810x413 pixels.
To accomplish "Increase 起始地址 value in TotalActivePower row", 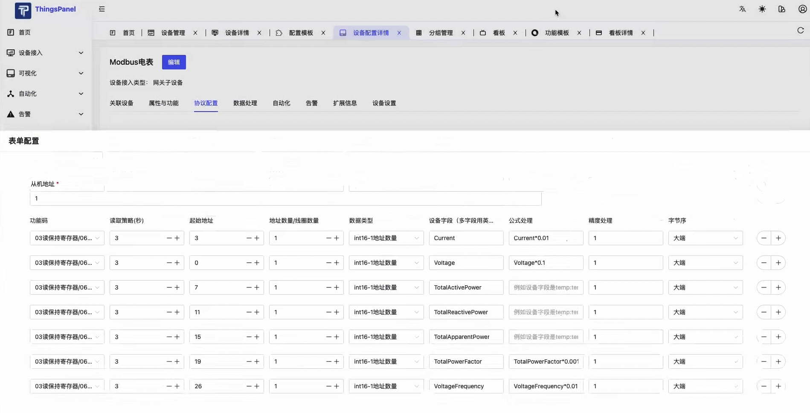I will click(257, 287).
